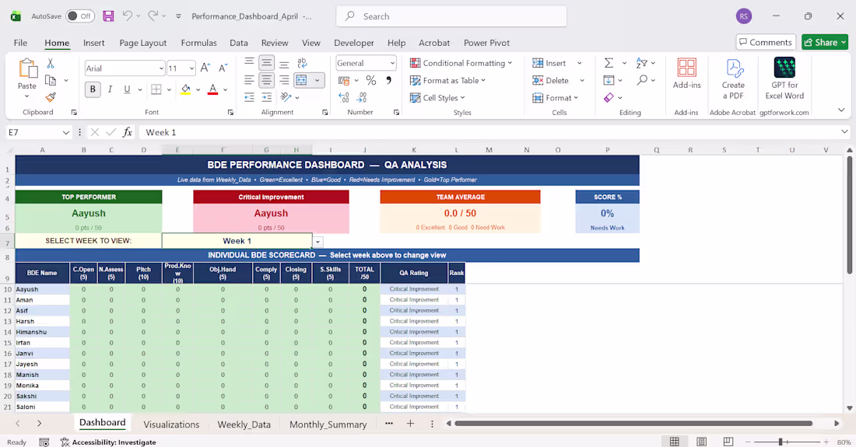Apply the Borders icon
Image resolution: width=856 pixels, height=447 pixels.
coord(156,89)
